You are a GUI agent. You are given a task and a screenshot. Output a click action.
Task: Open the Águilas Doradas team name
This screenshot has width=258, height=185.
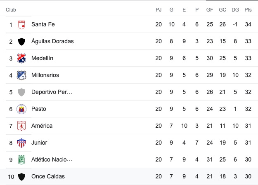tap(52, 42)
